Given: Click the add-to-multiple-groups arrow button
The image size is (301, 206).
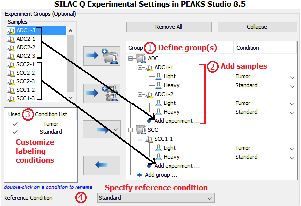Looking at the screenshot, I should [x=102, y=93].
